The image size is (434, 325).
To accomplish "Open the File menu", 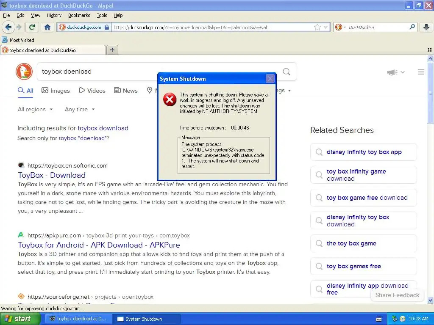I will click(x=6, y=15).
